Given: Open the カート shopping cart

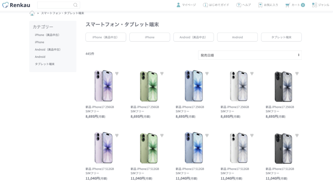Looking at the screenshot, I should click(295, 5).
